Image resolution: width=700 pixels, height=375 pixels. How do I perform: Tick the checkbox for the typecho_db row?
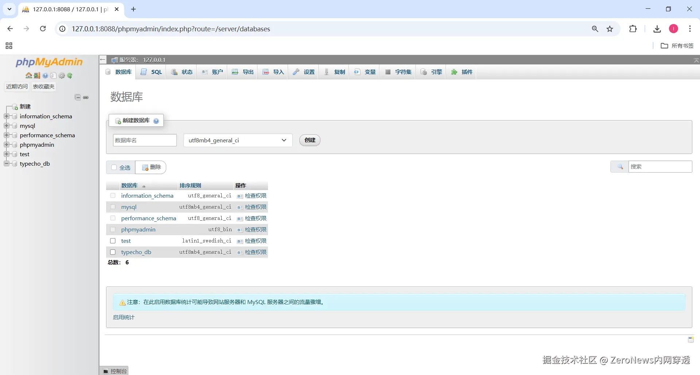[113, 252]
